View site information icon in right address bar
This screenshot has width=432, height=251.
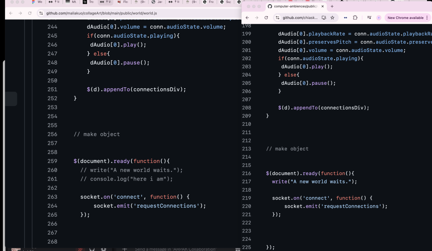coord(278,18)
